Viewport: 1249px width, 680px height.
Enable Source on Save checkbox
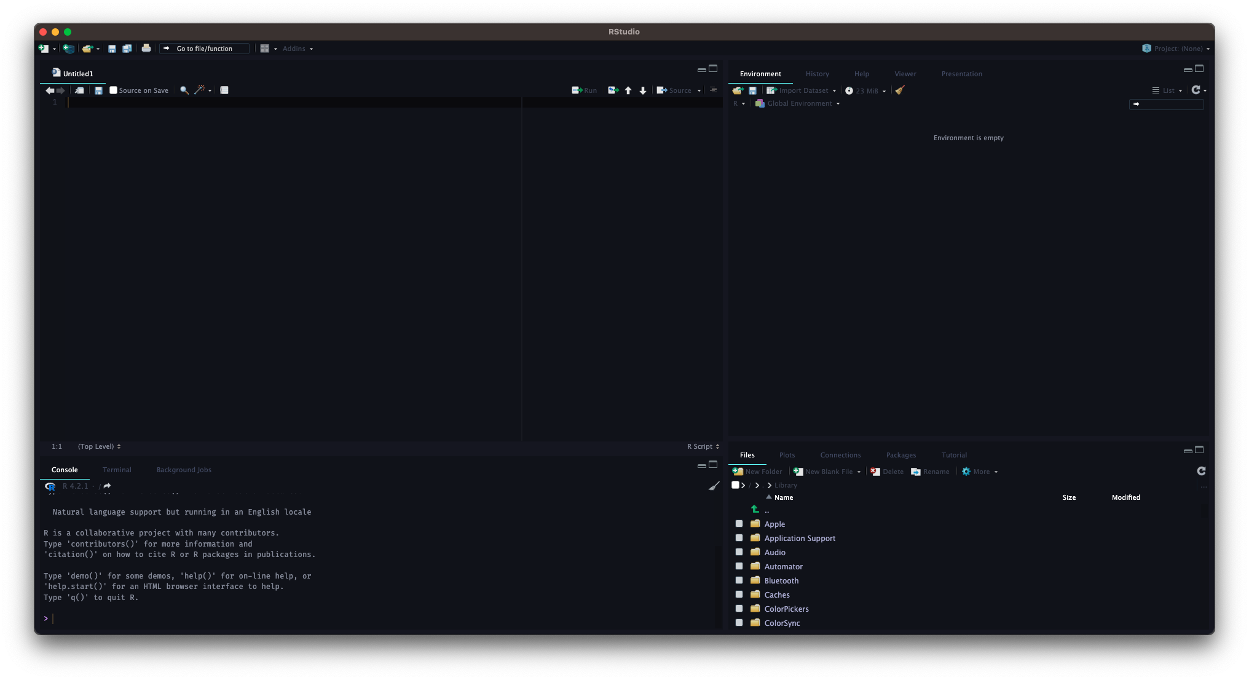click(x=114, y=90)
